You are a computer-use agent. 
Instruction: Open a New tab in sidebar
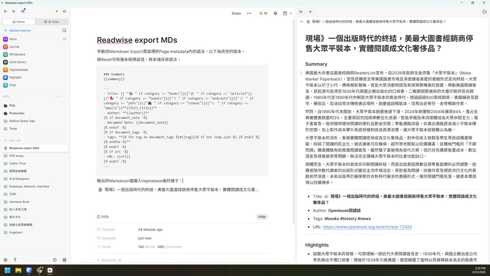35,140
